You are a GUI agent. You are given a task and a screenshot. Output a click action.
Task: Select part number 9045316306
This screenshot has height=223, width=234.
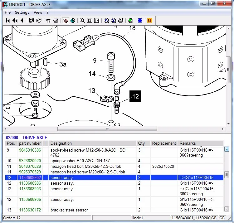30,150
